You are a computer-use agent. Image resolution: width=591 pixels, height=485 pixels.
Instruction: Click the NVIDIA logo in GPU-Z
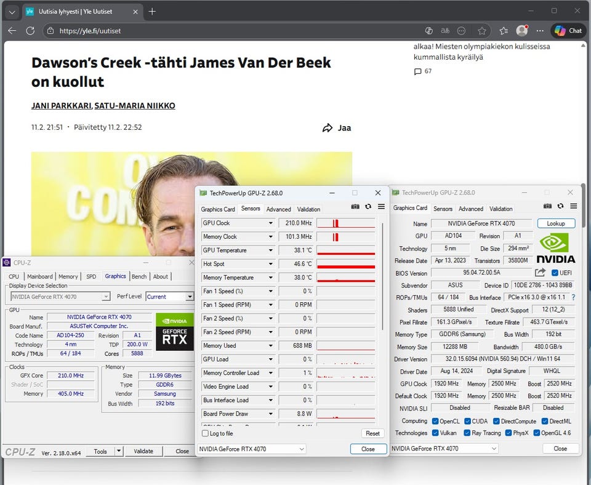coord(556,248)
